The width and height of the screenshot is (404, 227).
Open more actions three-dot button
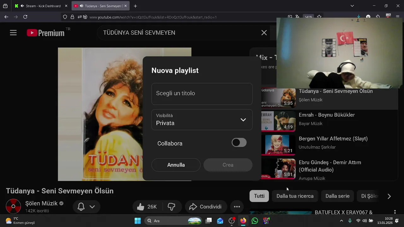click(237, 207)
